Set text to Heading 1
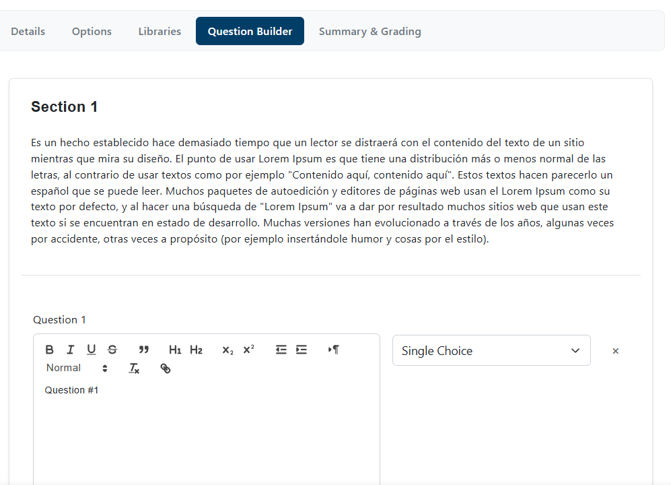The width and height of the screenshot is (671, 485). click(x=175, y=350)
